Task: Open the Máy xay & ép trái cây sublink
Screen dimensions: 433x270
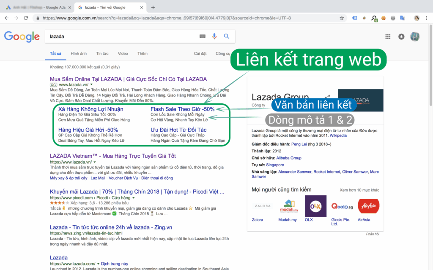Action: point(69,178)
